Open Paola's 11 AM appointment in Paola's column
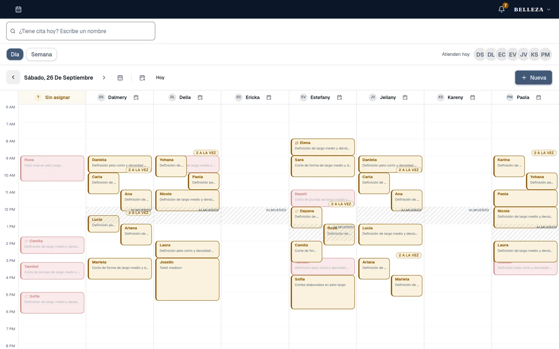Viewport: 559px width, 349px height. 525,198
